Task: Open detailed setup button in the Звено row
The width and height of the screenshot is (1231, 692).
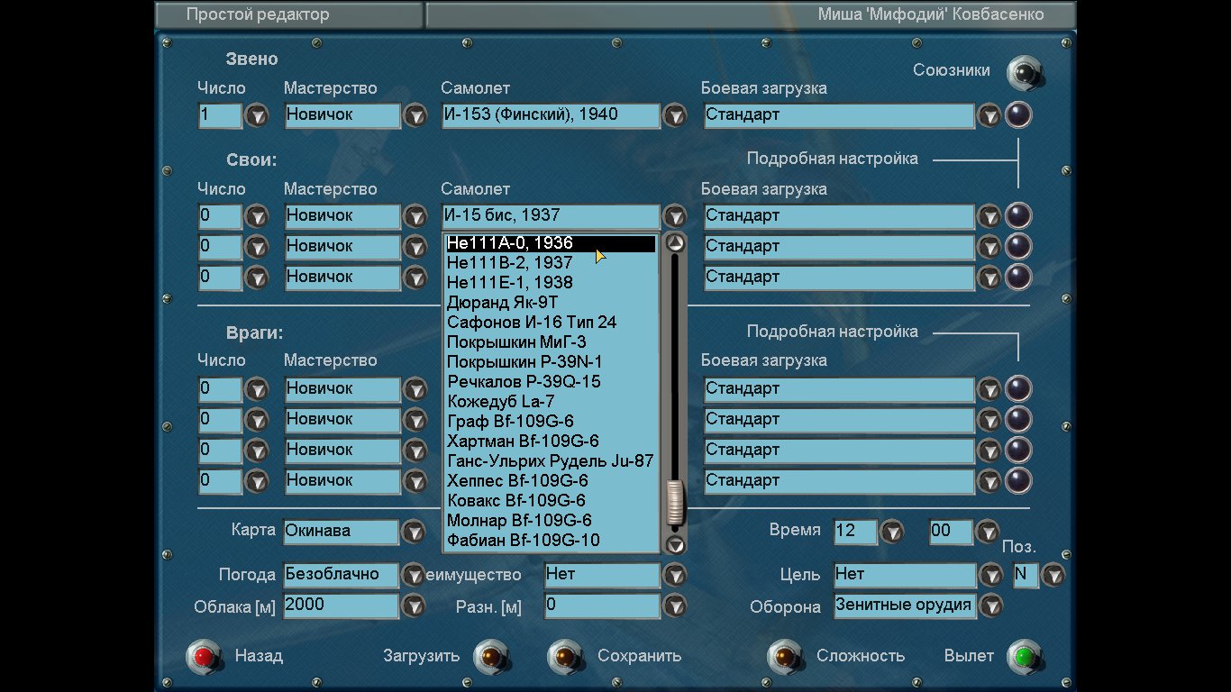Action: click(x=1018, y=115)
